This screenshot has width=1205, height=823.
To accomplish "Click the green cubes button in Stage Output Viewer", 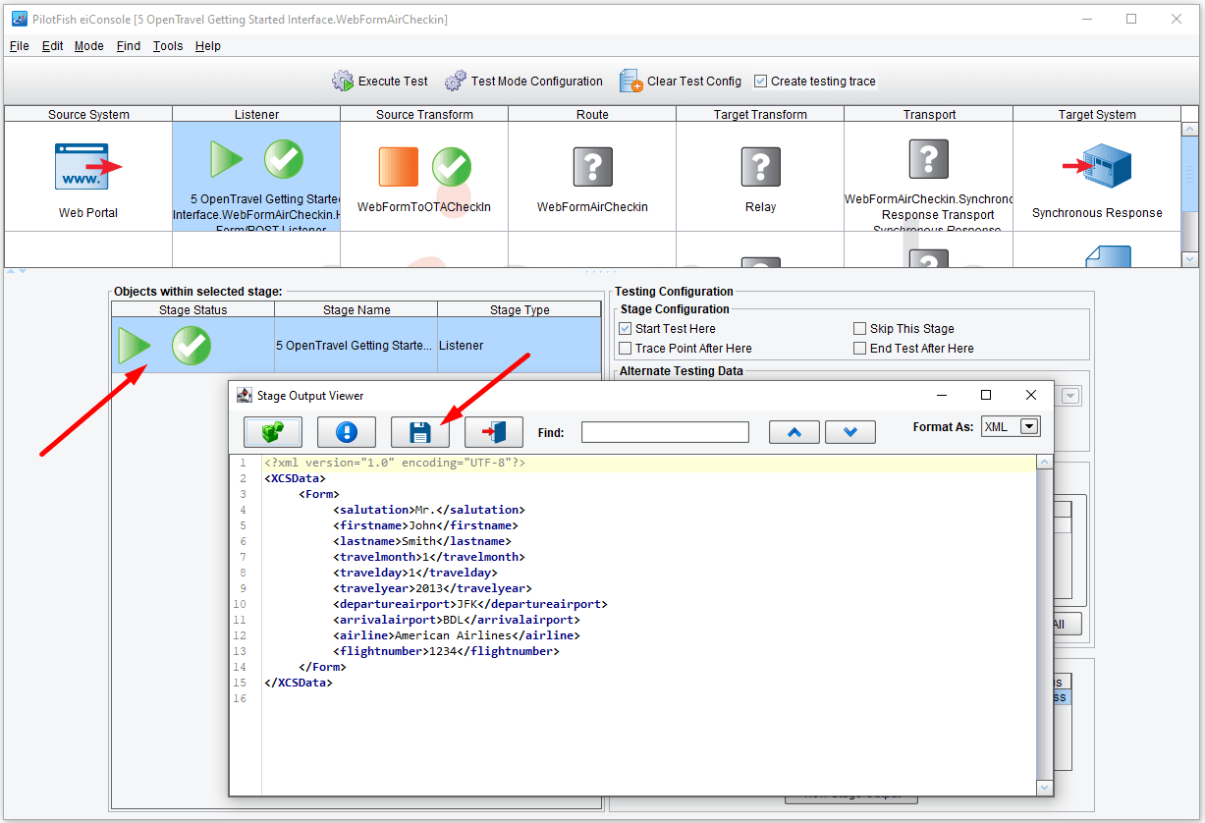I will [x=273, y=431].
